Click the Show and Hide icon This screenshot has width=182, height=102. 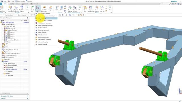102,9
